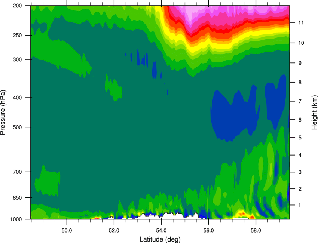Viewport: 318px width, 243px height.
Task: Pick the 1 km height label
Action: coord(300,205)
